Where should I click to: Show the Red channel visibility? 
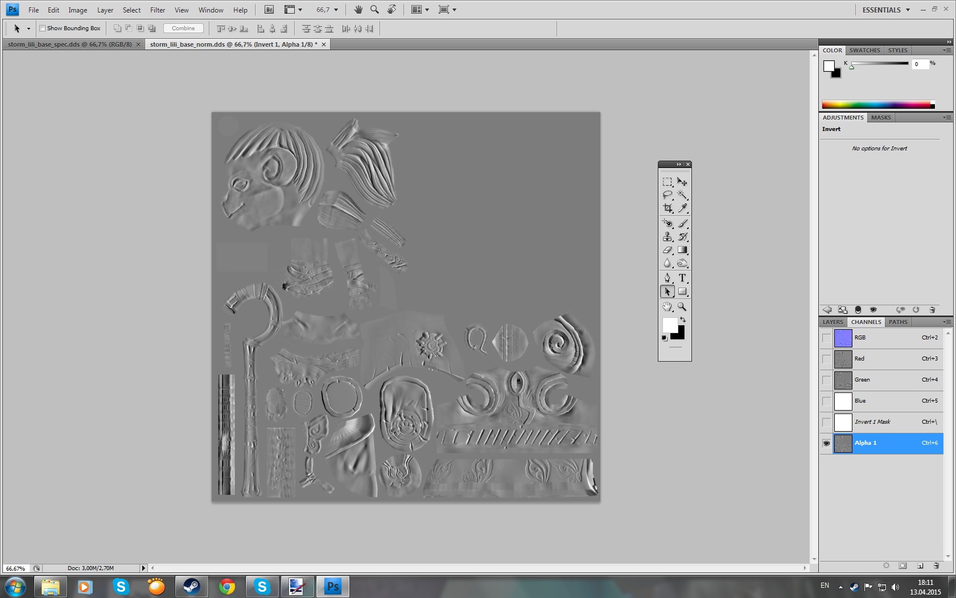pyautogui.click(x=826, y=359)
